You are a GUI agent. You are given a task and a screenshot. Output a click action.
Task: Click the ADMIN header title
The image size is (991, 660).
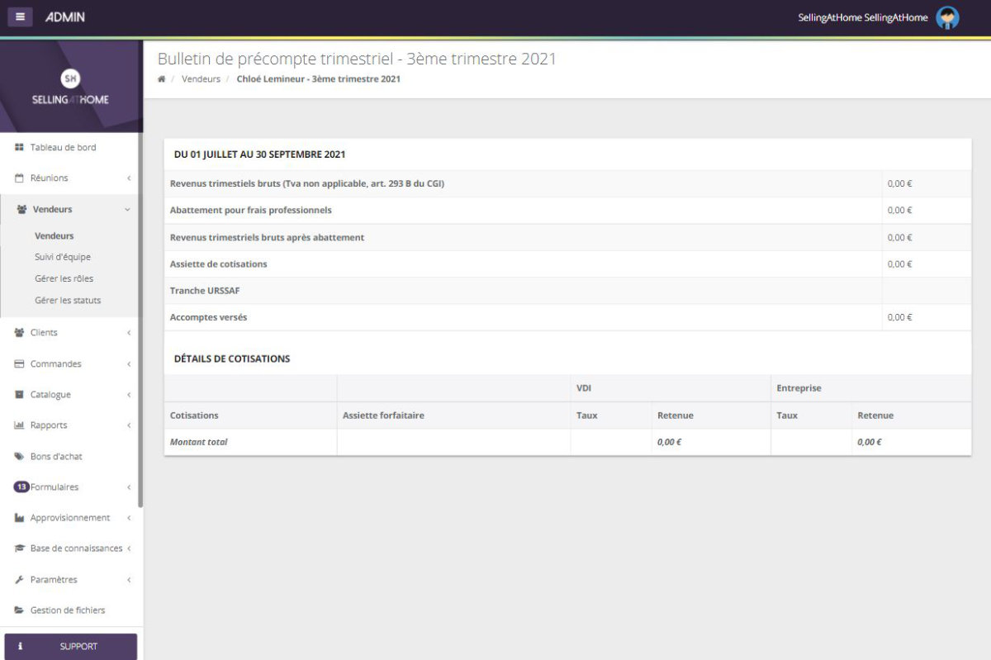pyautogui.click(x=65, y=17)
